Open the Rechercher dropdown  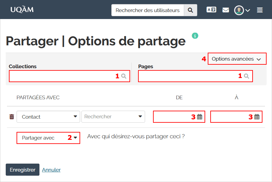tap(113, 117)
